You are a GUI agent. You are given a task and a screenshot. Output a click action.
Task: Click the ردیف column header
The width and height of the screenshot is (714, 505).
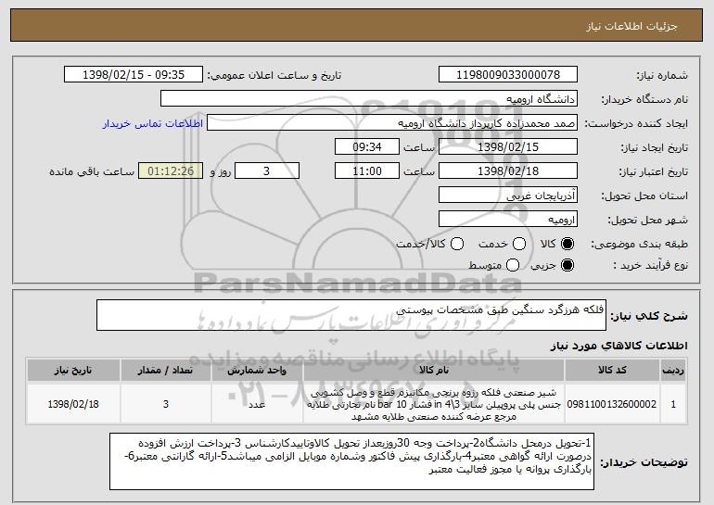673,371
